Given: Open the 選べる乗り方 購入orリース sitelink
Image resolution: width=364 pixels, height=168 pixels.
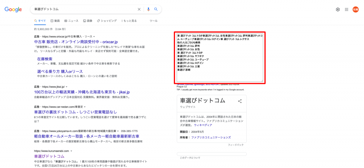Looking at the screenshot, I should pos(60,71).
